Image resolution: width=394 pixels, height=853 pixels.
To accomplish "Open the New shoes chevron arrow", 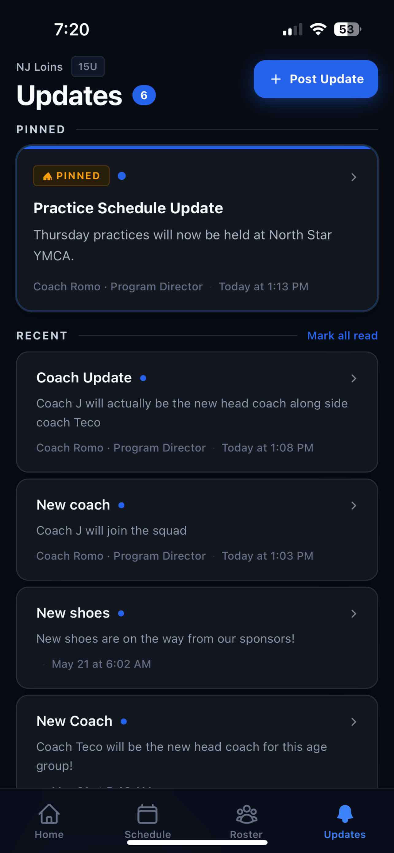I will coord(353,613).
